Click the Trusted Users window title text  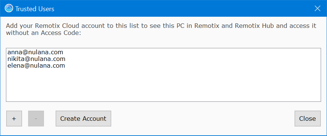point(35,9)
